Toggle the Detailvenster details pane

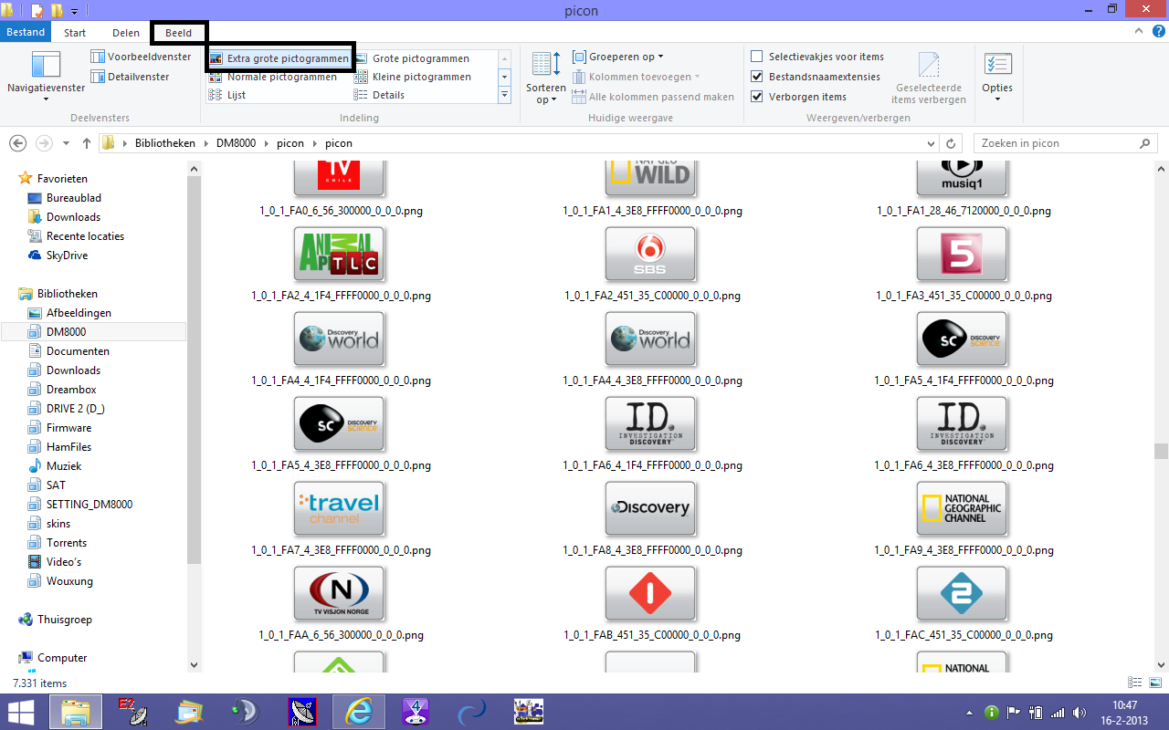pos(130,77)
